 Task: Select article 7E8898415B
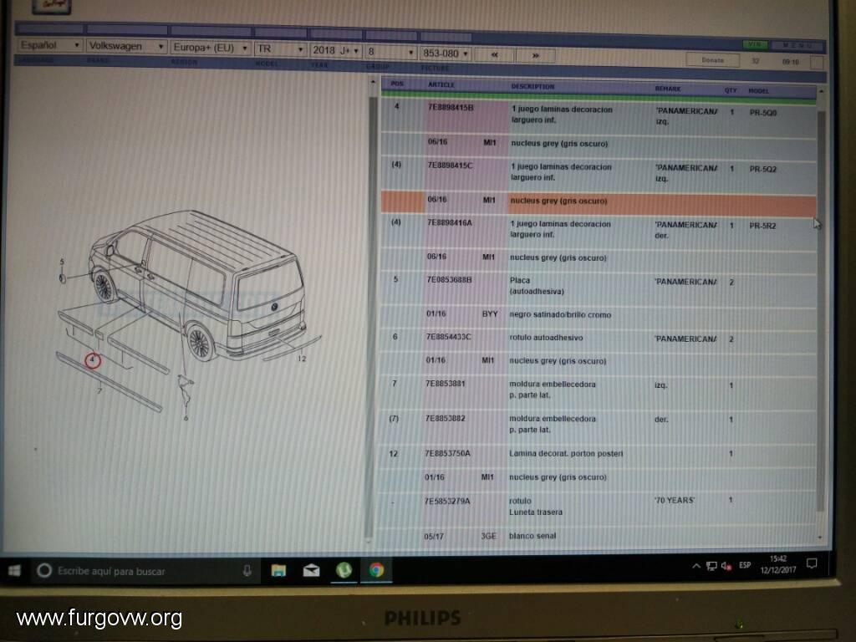point(451,108)
